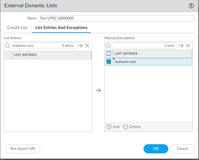Screen dimensions: 199x160
Task: Select the malware.com row in Manual Exceptions
Action: pos(152,62)
